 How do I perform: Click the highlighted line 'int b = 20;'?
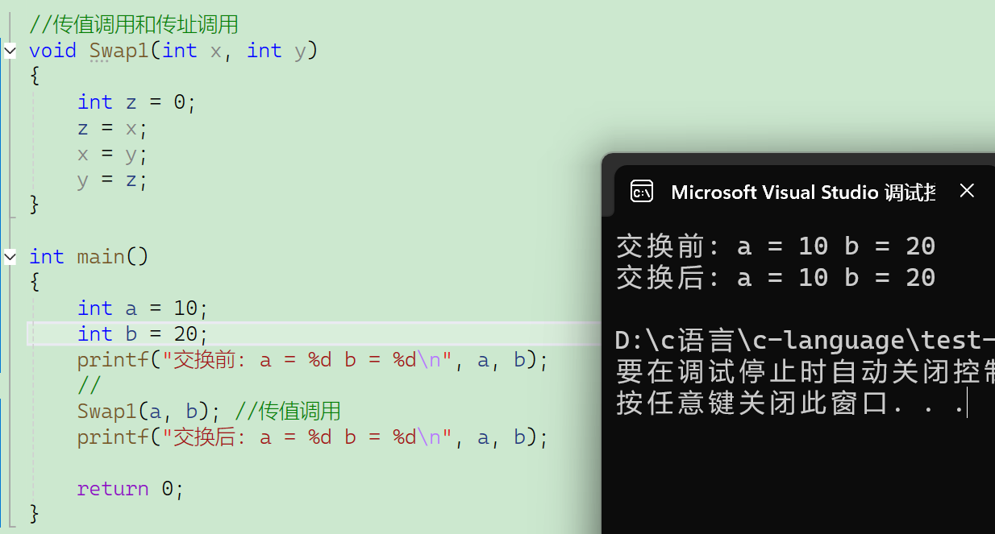pos(144,334)
